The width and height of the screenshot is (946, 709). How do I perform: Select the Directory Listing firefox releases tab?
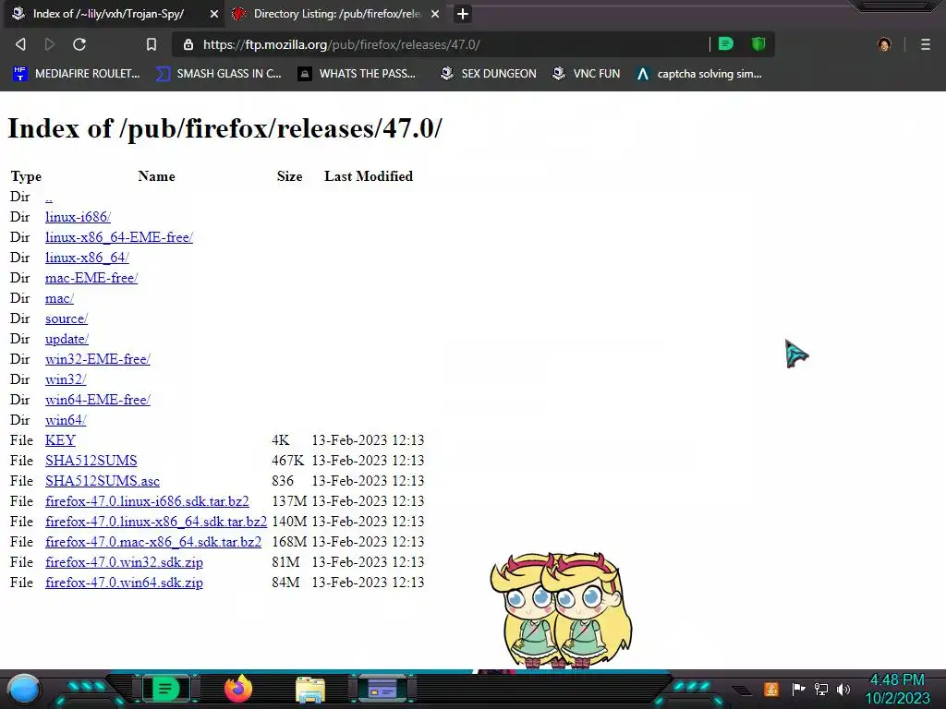click(x=336, y=14)
